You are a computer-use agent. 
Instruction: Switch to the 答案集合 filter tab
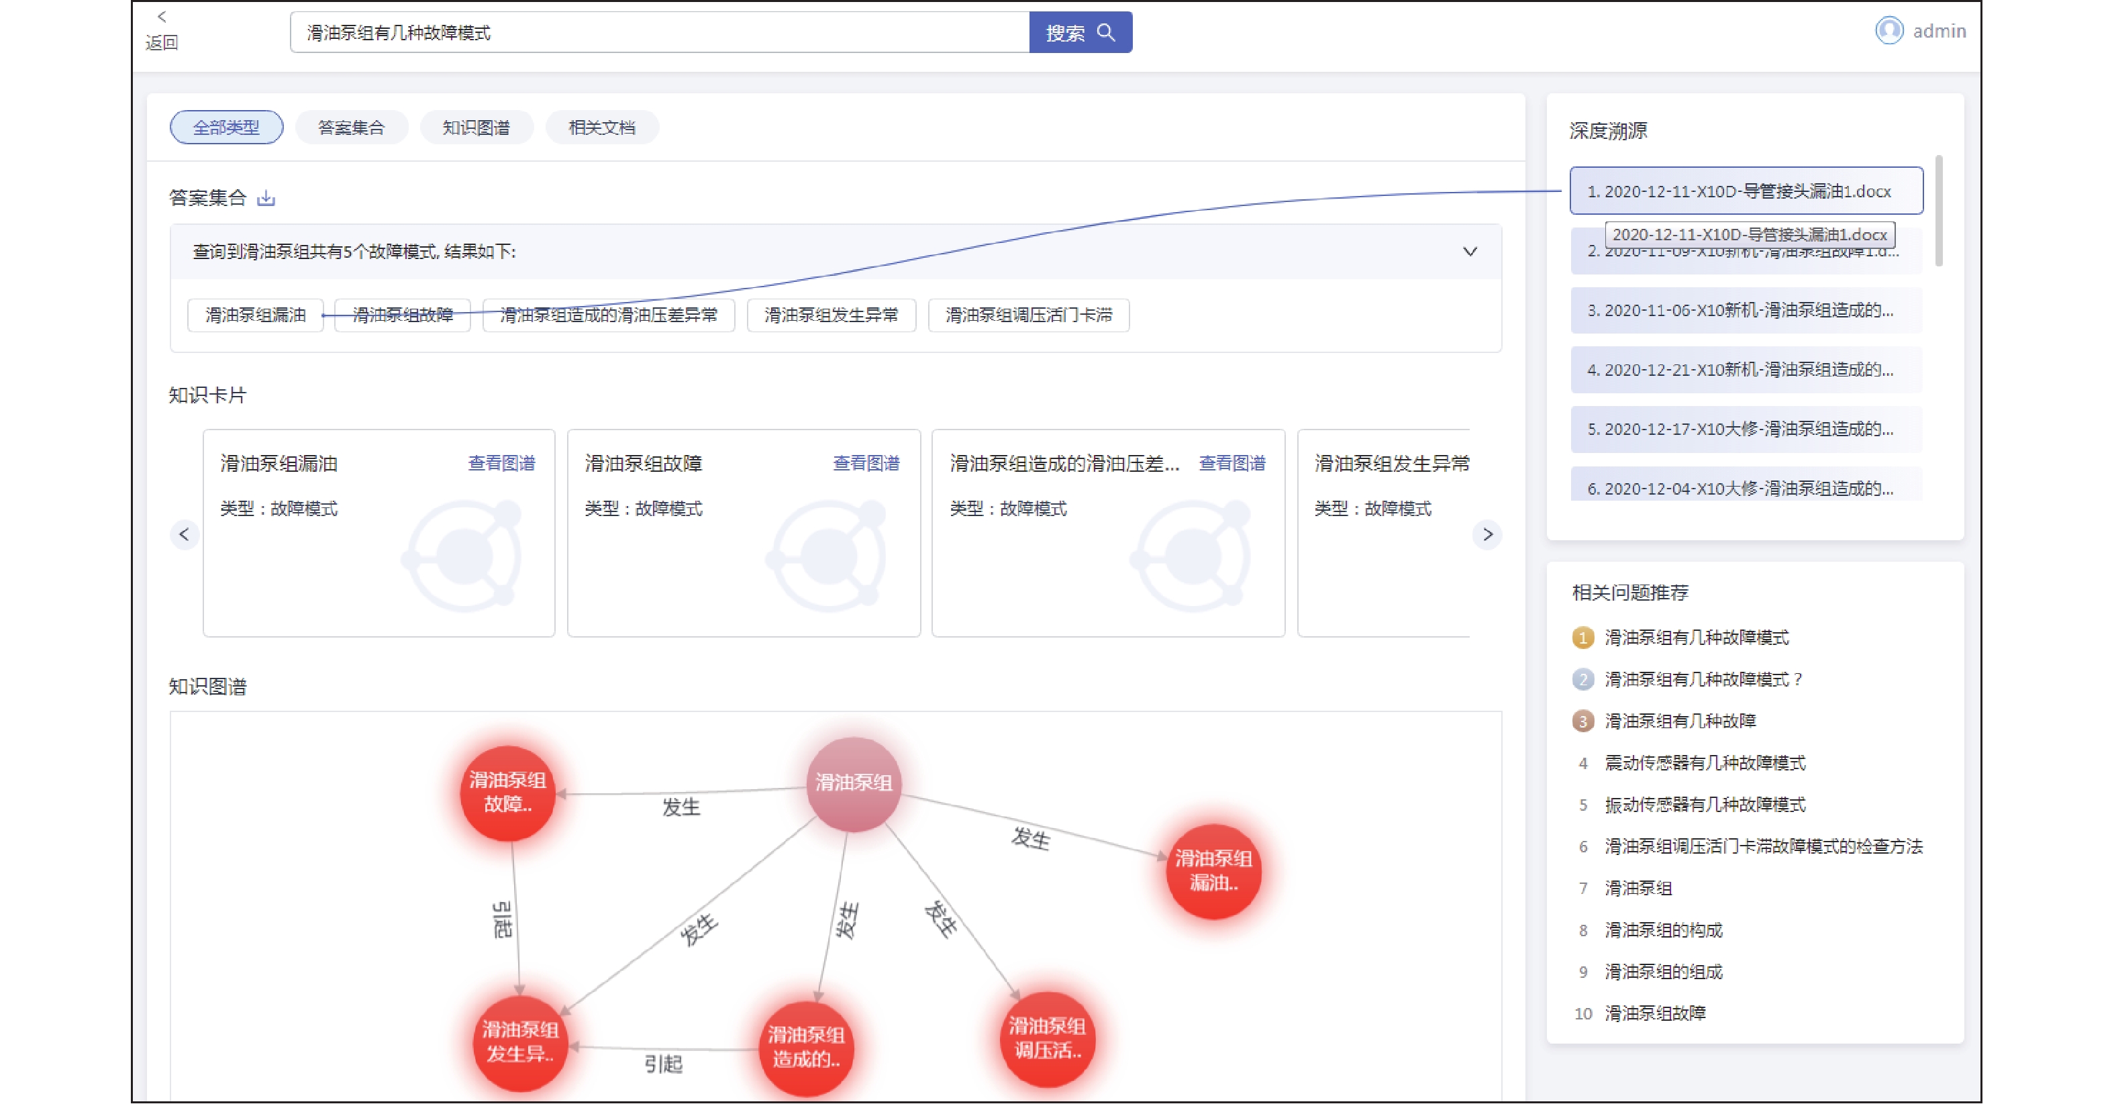tap(351, 128)
